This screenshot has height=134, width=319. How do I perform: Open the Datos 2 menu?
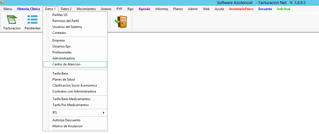pos(66,9)
